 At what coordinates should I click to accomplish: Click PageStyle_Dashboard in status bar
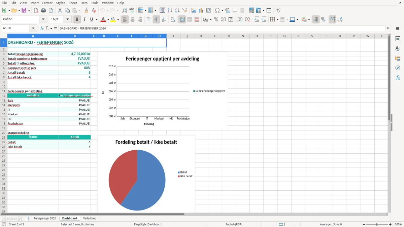point(147,224)
